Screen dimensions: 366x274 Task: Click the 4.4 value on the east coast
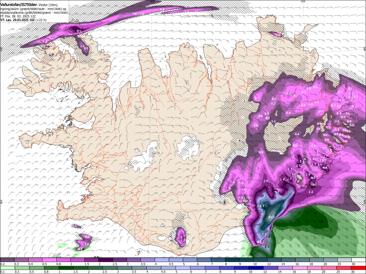coord(325,168)
